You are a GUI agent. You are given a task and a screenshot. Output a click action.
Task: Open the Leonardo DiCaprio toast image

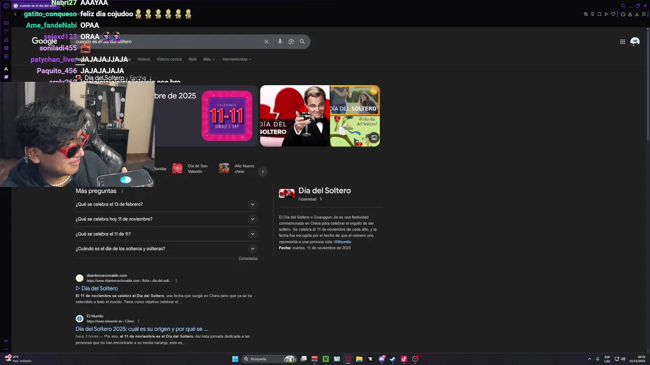tap(295, 116)
